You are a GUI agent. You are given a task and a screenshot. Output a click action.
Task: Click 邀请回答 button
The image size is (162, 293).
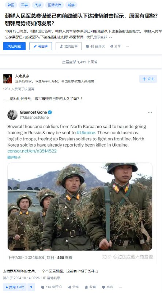pyautogui.click(x=68, y=46)
